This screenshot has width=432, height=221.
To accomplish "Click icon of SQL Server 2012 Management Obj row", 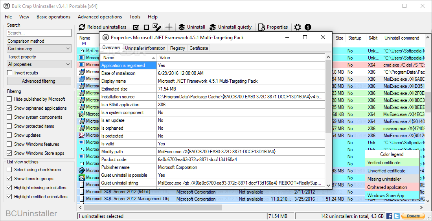I will coord(81,199).
